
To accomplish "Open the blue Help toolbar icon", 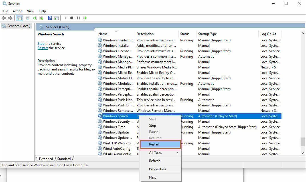I will coord(50,18).
